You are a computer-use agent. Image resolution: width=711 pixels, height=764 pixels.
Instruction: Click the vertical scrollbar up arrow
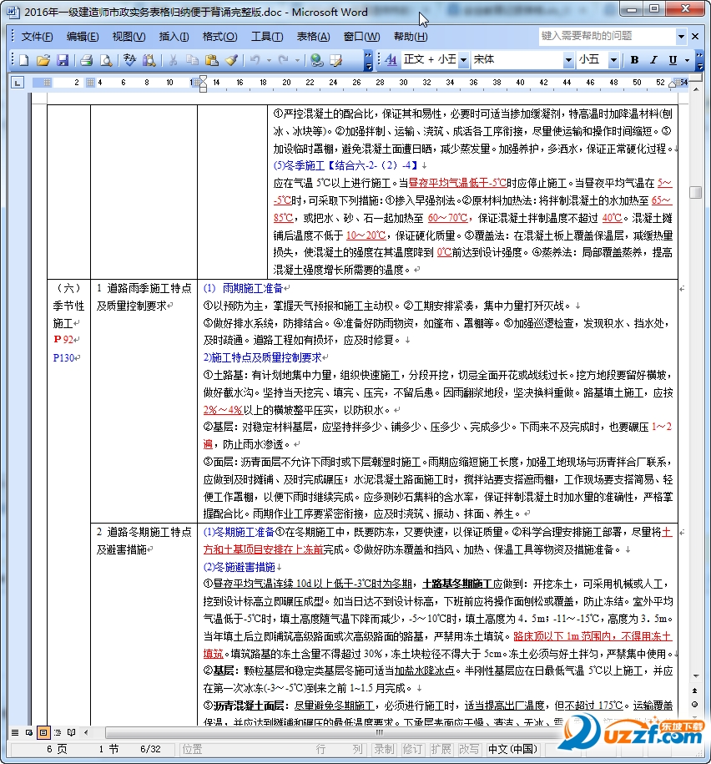[695, 90]
